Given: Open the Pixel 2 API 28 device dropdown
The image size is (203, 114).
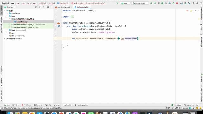Looking at the screenshot, I should click(140, 3).
